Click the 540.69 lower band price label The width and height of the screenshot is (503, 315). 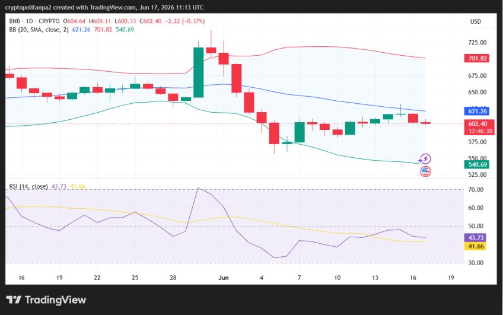tap(477, 164)
